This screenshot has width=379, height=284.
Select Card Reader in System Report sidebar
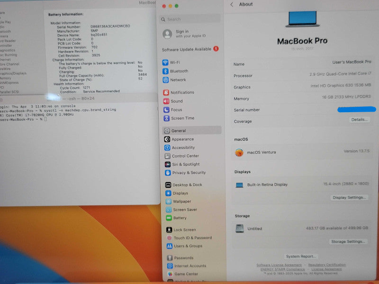pos(8,41)
